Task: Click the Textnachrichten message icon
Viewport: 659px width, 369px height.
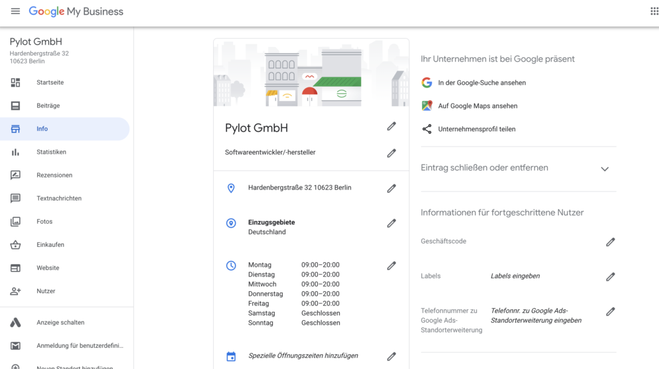Action: [x=15, y=198]
